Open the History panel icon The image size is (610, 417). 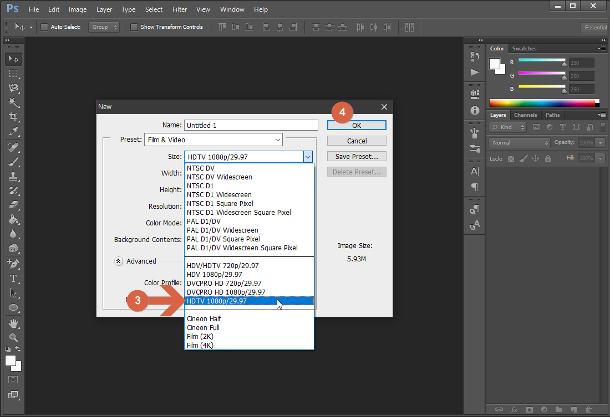click(475, 56)
